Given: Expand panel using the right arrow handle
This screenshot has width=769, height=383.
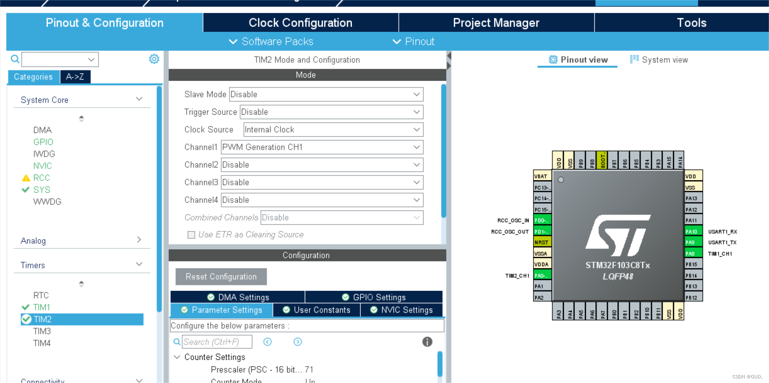Looking at the screenshot, I should click(x=449, y=66).
